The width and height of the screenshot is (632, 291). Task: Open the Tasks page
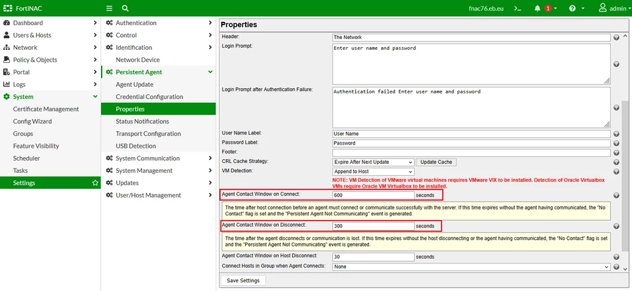coord(20,170)
